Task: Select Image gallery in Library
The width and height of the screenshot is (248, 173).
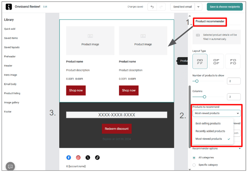Action: [x=11, y=102]
